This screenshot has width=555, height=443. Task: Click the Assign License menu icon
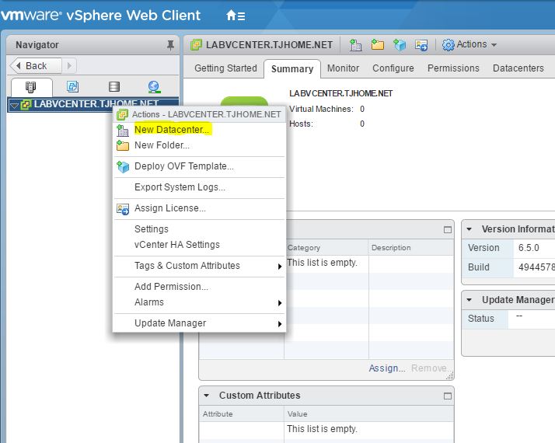click(123, 209)
